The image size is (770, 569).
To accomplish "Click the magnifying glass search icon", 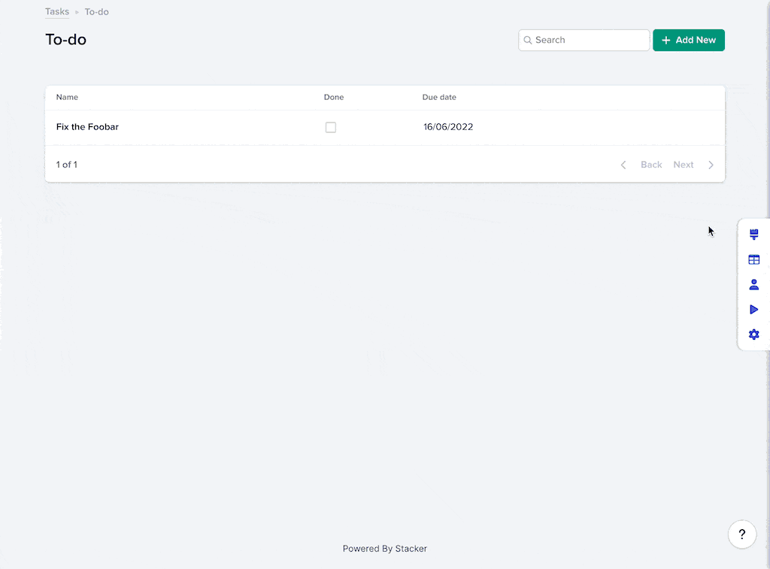I will 528,41.
